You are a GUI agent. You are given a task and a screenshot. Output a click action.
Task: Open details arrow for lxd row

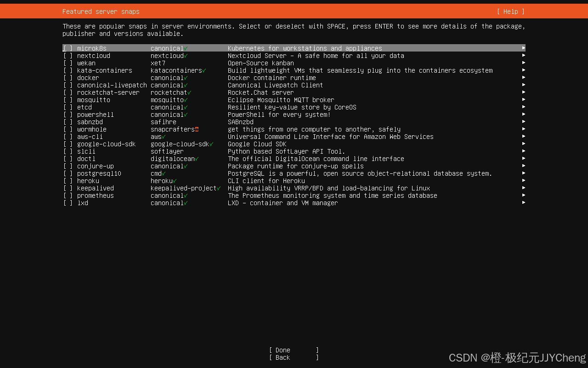[x=524, y=202]
